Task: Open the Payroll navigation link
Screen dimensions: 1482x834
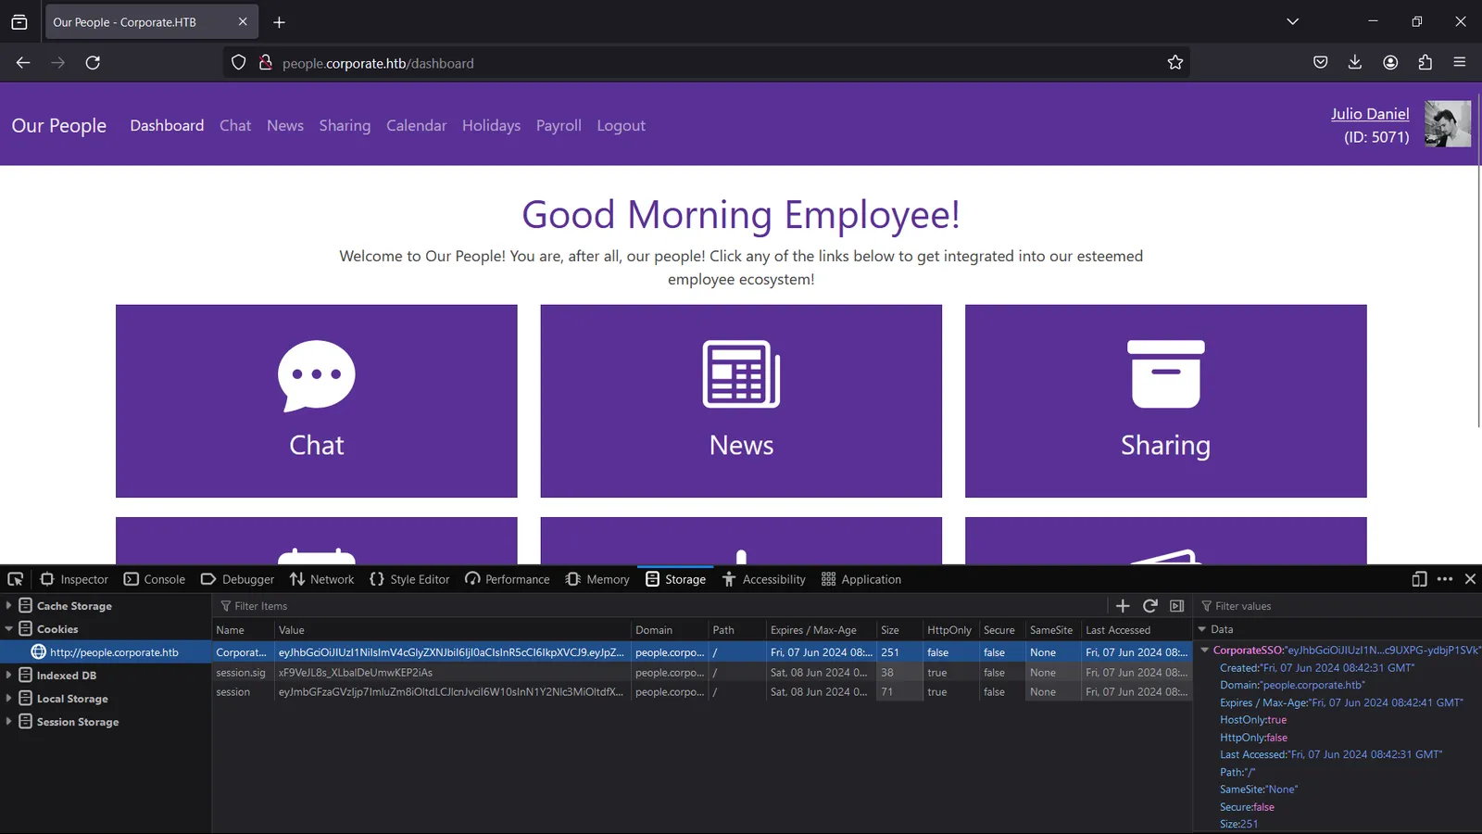Action: tap(559, 125)
